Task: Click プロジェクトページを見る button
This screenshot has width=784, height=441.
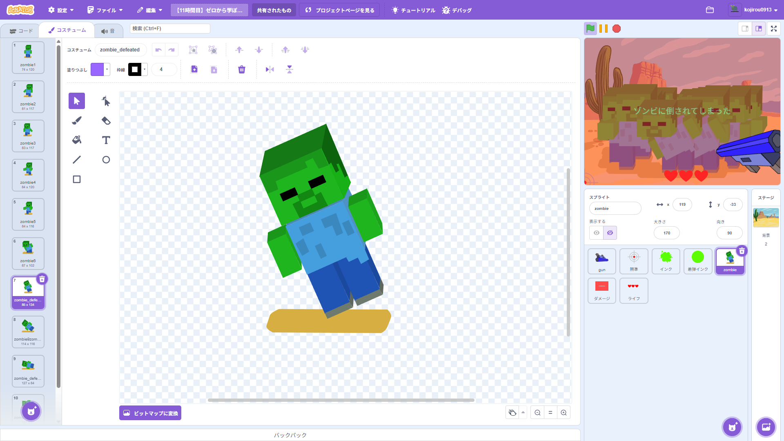Action: [x=339, y=10]
